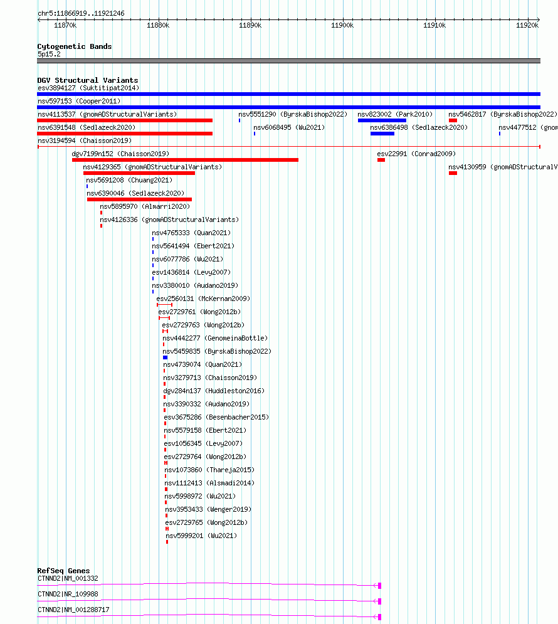The image size is (558, 624).
Task: Click nsv4442277 (GenomeinaBottle) label
Action: pyautogui.click(x=215, y=338)
